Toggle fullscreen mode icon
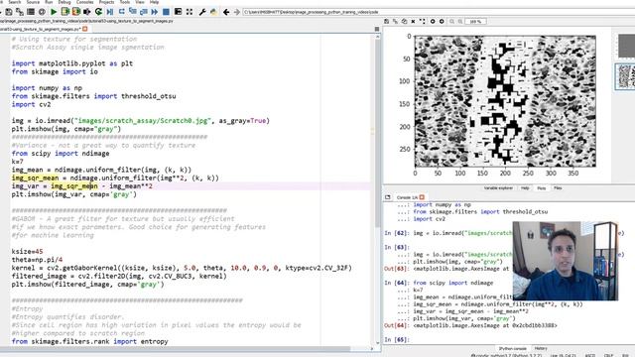635x357 pixels. 190,12
